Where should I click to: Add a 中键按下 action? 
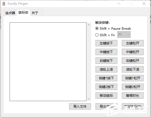pyautogui.click(x=106, y=52)
